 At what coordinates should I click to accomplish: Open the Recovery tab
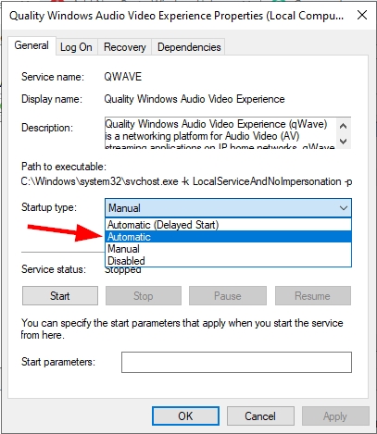click(125, 47)
